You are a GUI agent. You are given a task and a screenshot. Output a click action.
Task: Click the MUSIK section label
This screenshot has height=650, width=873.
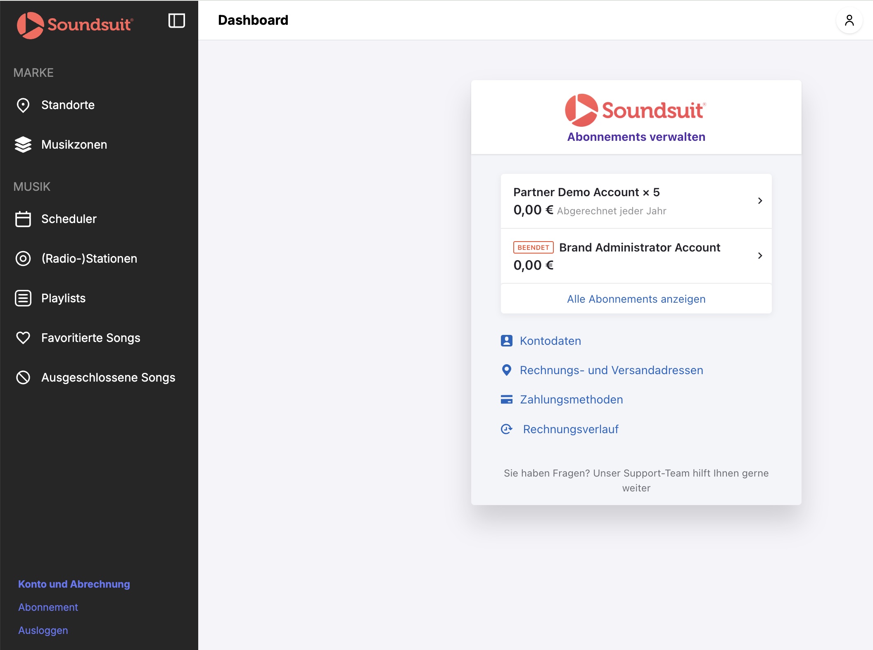[32, 187]
